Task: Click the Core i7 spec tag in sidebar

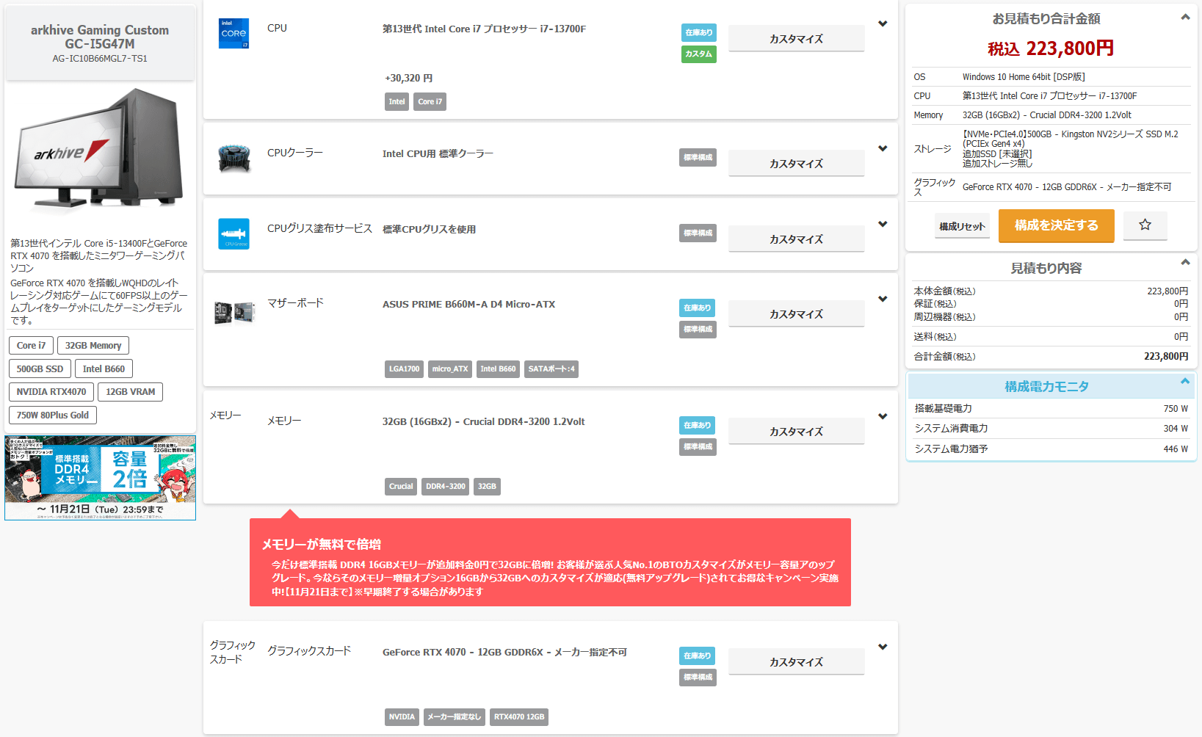Action: coord(31,346)
